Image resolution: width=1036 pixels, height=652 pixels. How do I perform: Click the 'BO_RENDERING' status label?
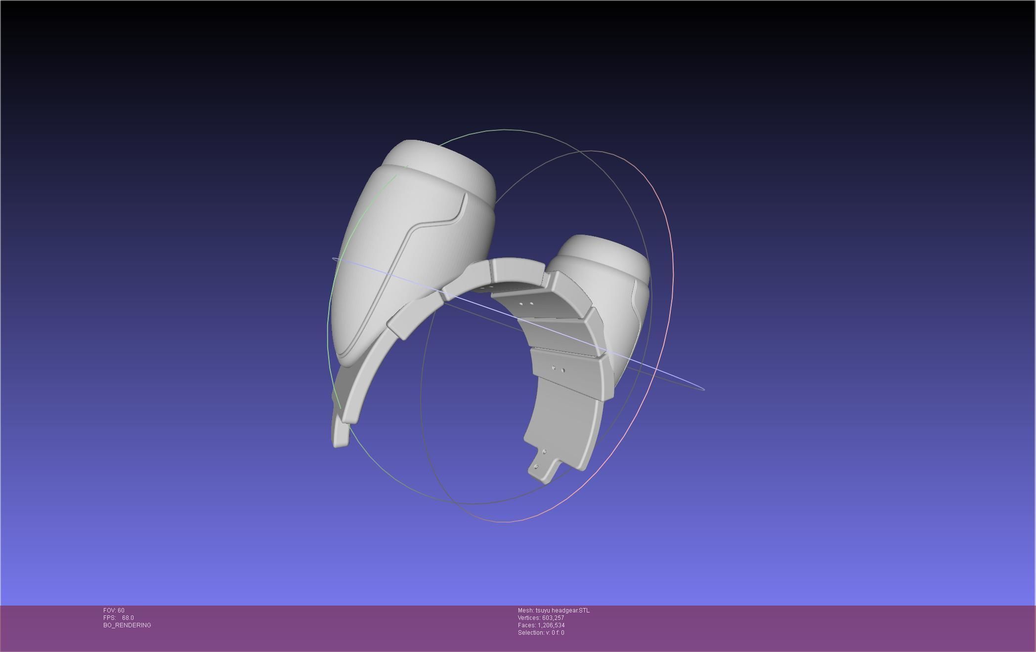pyautogui.click(x=127, y=625)
